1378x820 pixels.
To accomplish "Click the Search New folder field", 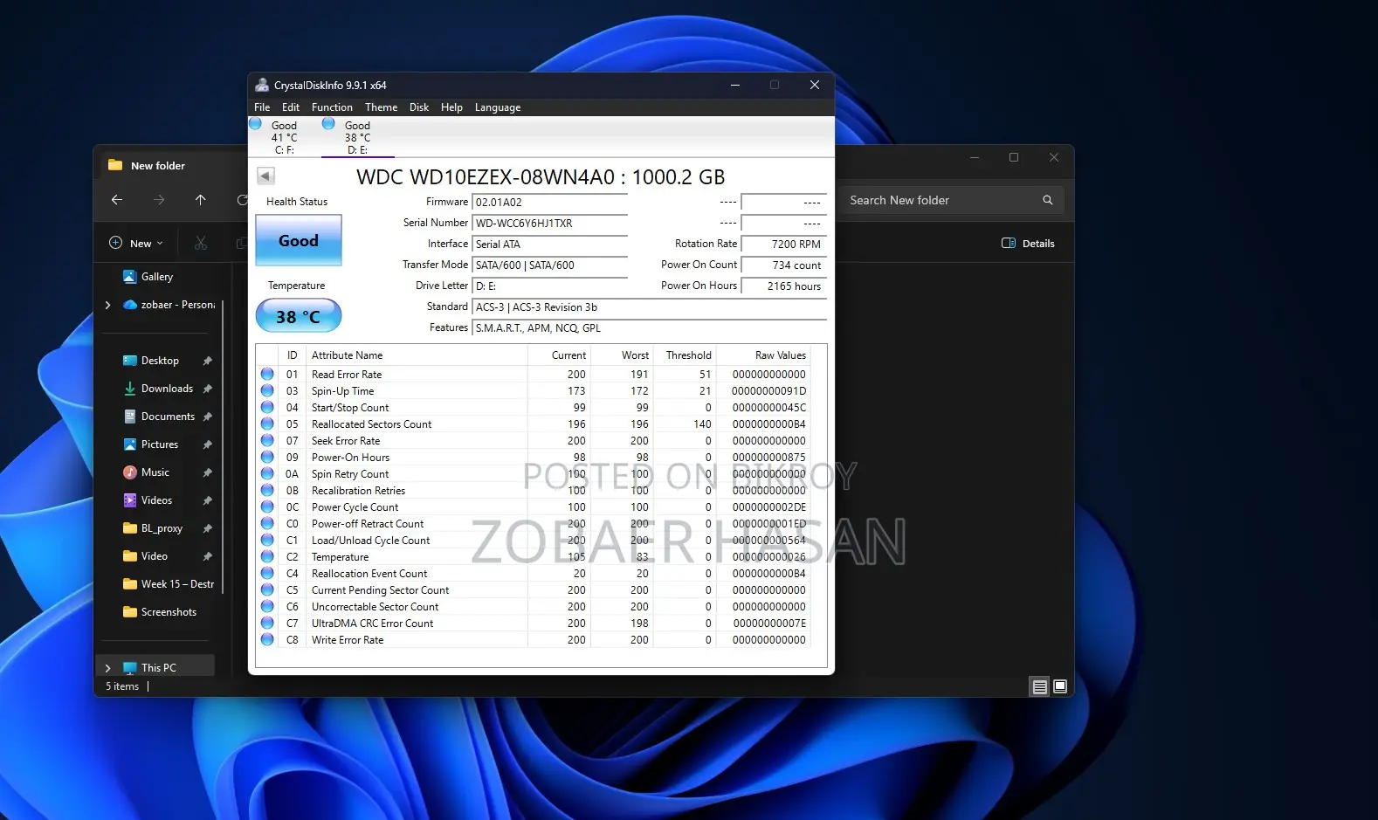I will (x=951, y=200).
